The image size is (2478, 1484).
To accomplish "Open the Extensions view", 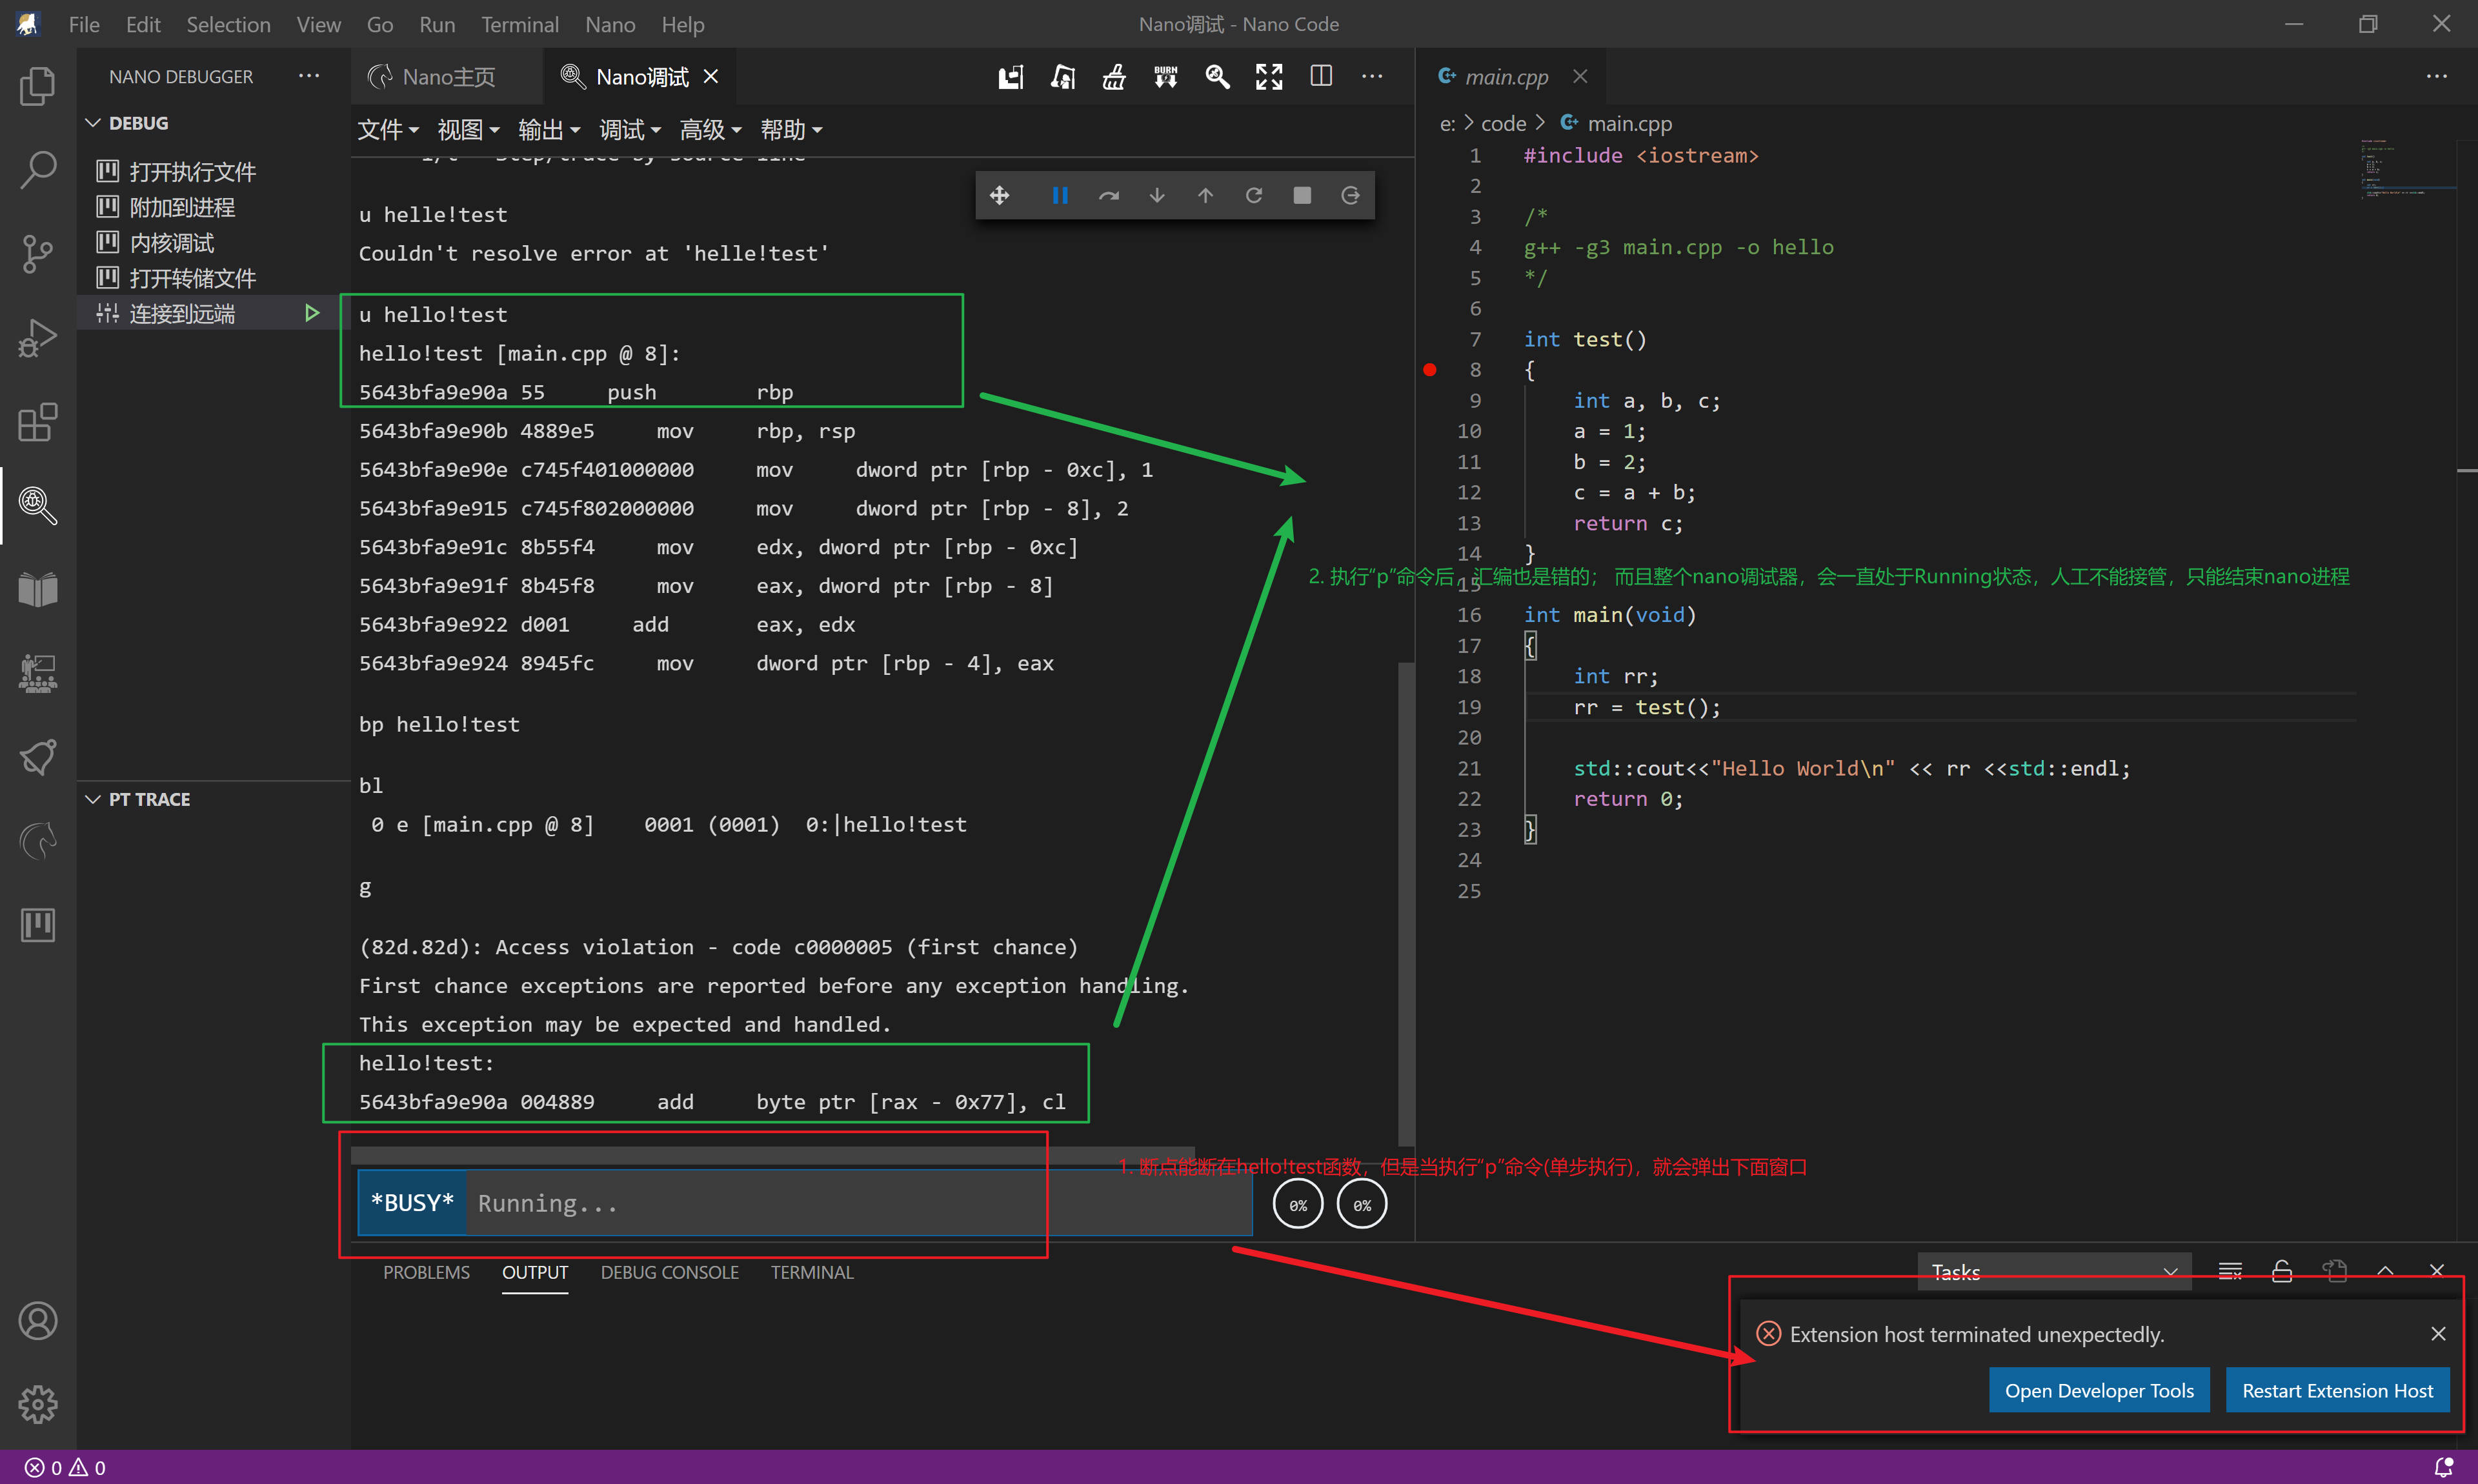I will coord(38,422).
